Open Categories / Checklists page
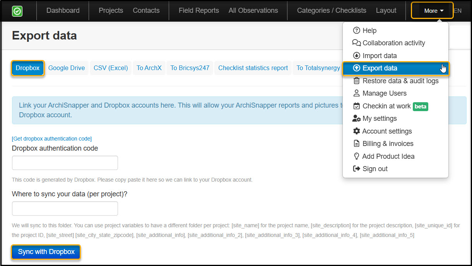Image resolution: width=472 pixels, height=266 pixels. click(332, 10)
